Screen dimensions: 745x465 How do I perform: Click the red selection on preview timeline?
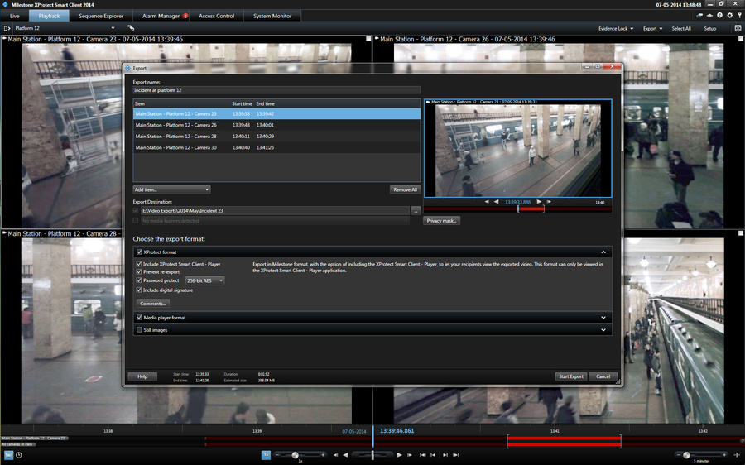click(531, 209)
